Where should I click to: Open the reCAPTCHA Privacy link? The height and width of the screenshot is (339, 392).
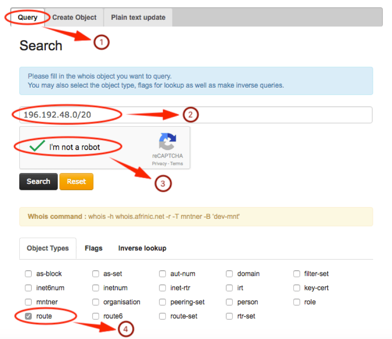[x=159, y=164]
